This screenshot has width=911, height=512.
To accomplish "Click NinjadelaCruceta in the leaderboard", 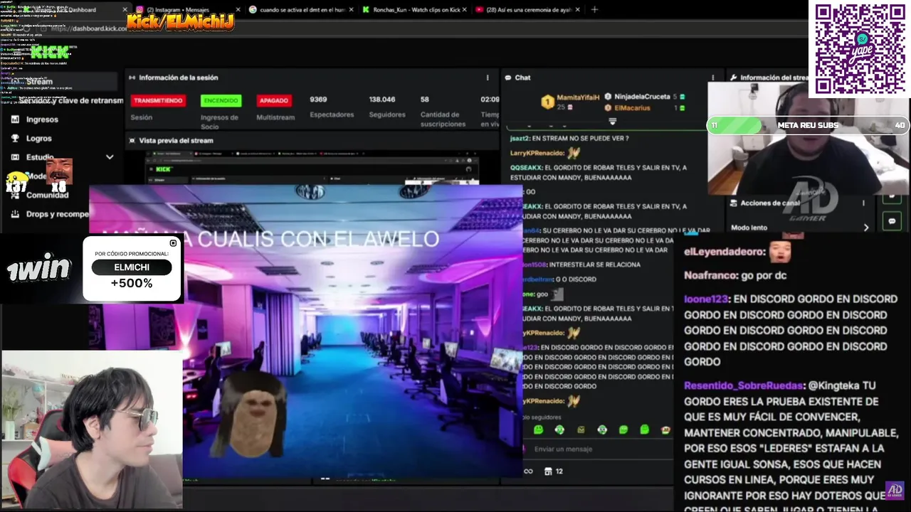I will (x=644, y=97).
